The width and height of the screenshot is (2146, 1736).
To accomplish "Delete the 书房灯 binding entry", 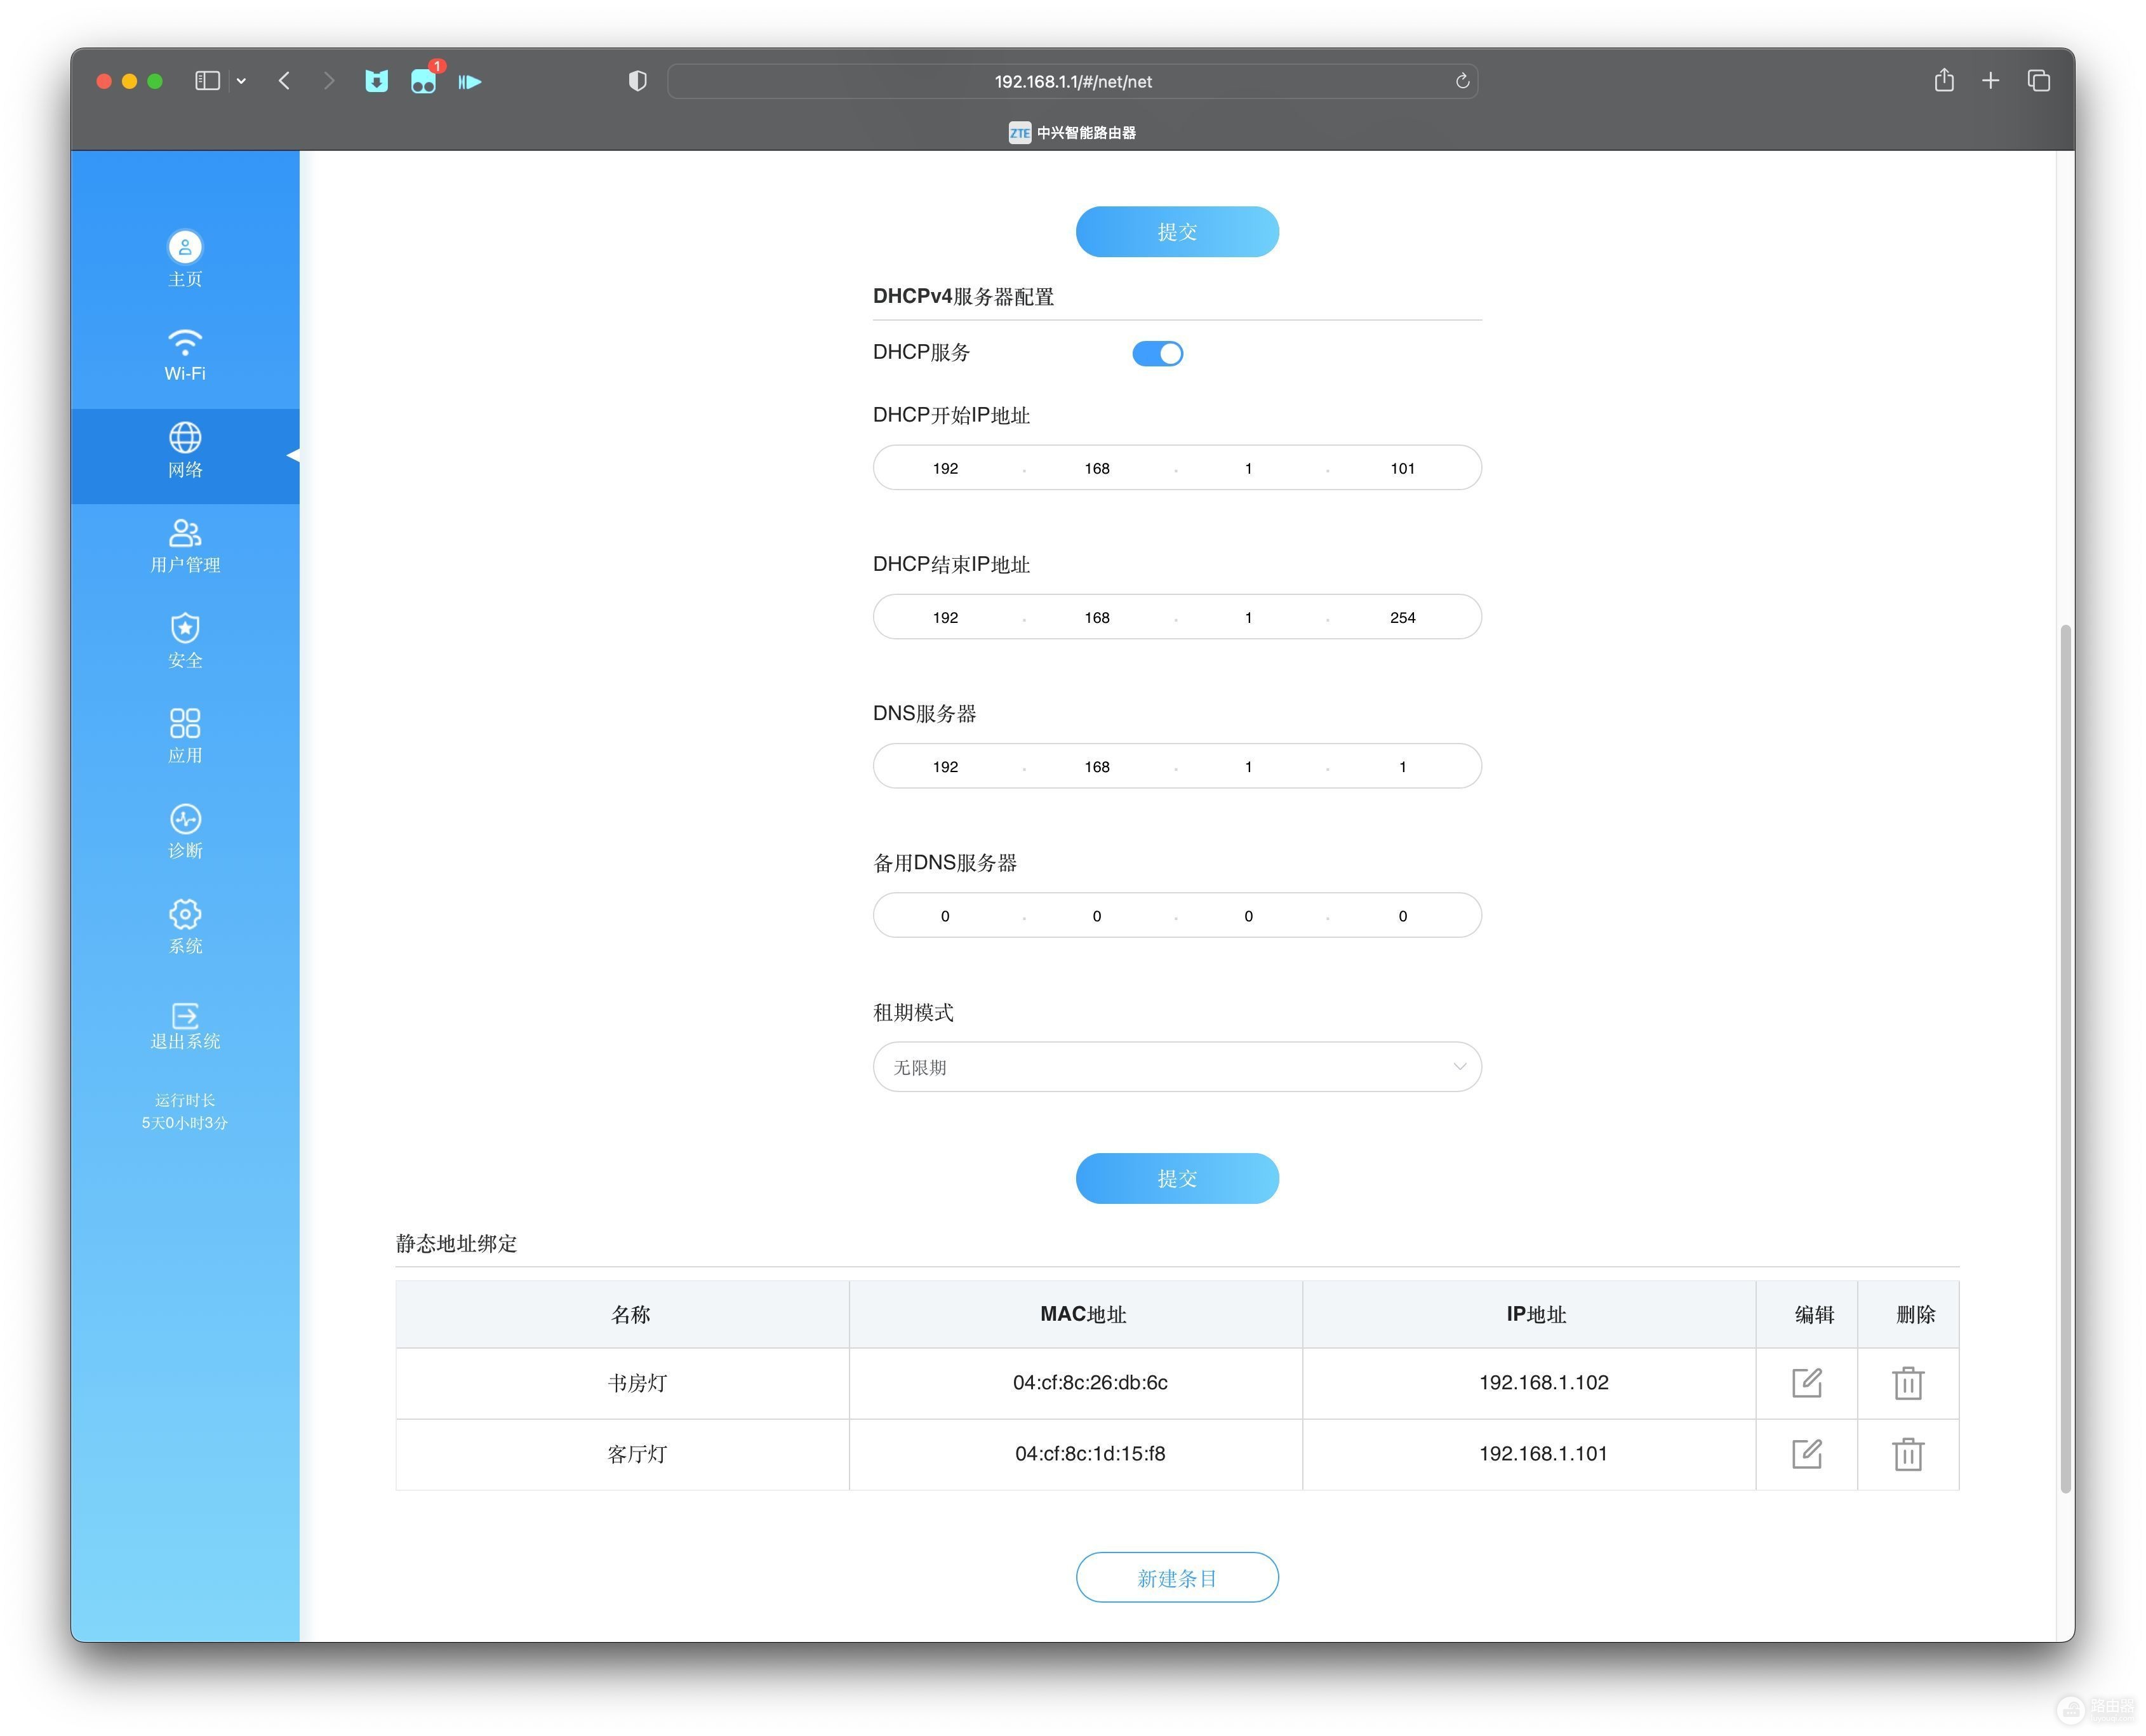I will pyautogui.click(x=1908, y=1383).
